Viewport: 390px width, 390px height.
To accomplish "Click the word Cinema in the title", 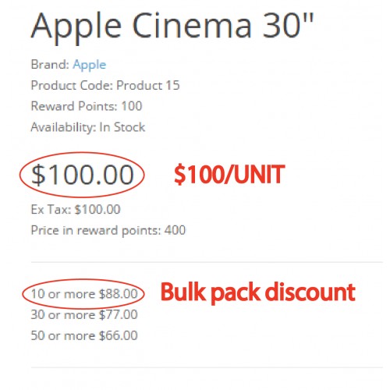I will [192, 26].
